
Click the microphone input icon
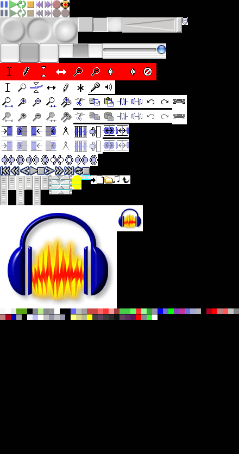coord(95,87)
